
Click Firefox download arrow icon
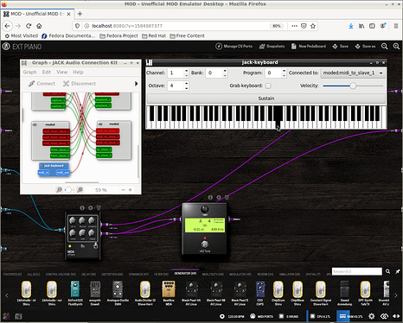click(x=351, y=26)
